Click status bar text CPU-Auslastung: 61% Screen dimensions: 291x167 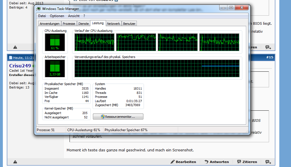pos(84,130)
